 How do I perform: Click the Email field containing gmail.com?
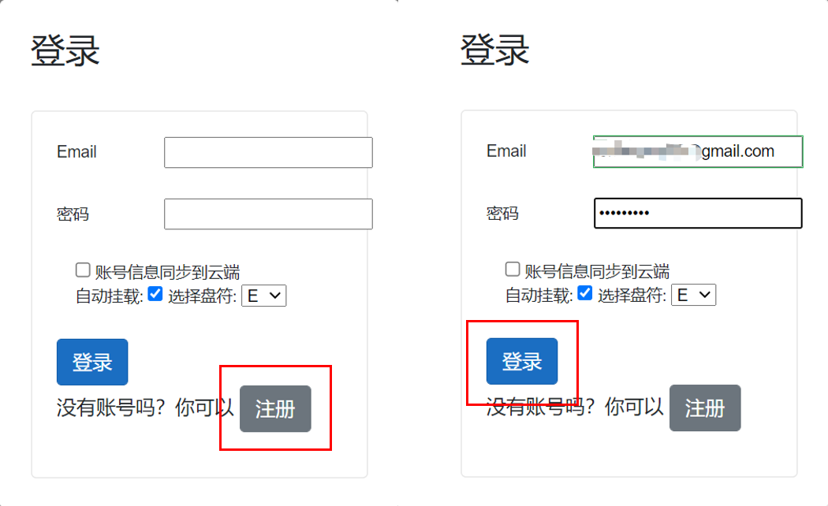click(698, 152)
